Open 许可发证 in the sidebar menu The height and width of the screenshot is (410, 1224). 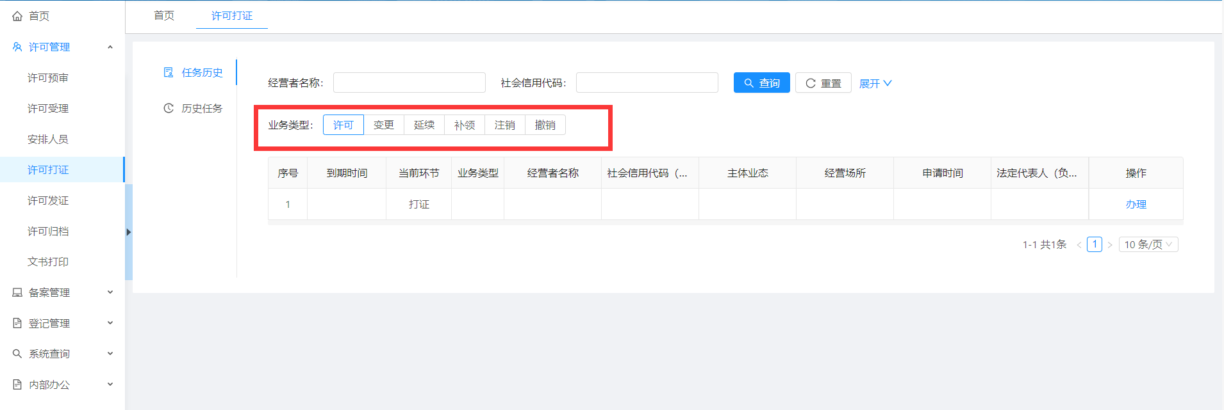tap(48, 200)
